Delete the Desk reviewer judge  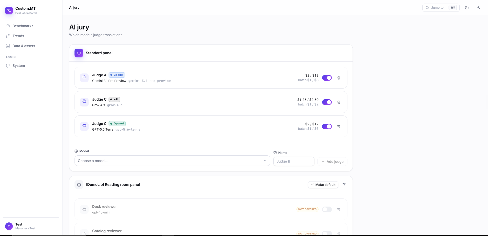pyautogui.click(x=339, y=209)
